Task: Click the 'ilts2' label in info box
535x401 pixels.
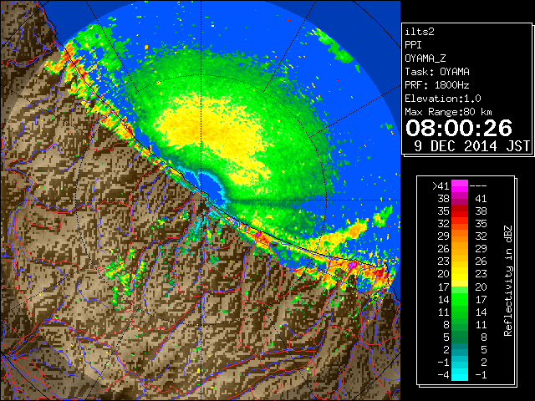Action: pos(420,32)
